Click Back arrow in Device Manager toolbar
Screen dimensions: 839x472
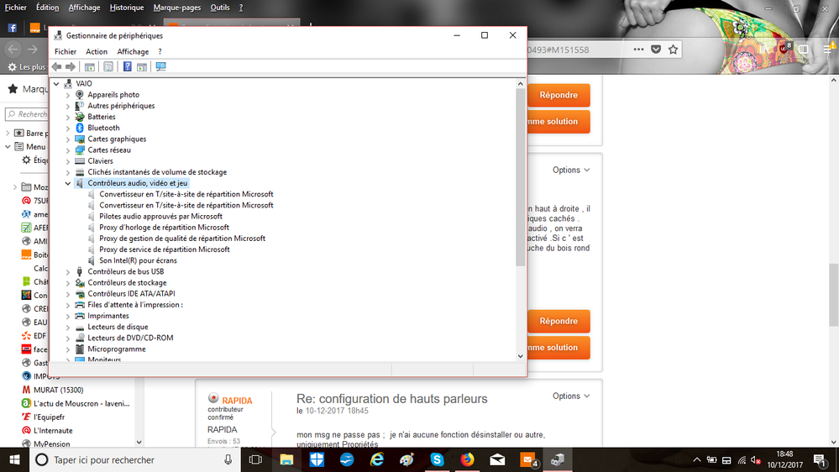coord(57,67)
